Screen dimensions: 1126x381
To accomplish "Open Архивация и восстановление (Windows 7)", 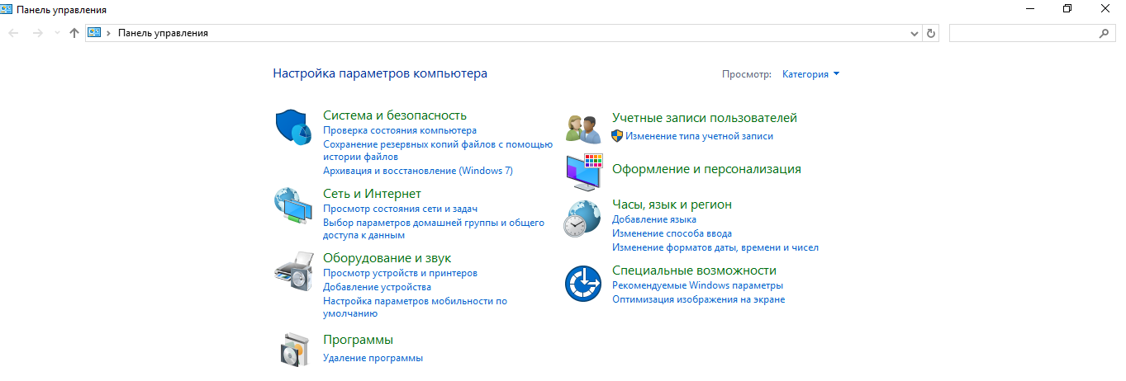I will pos(418,171).
